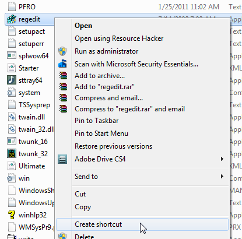This screenshot has height=239, width=242.
Task: Click the Starter file name
Action: point(29,68)
